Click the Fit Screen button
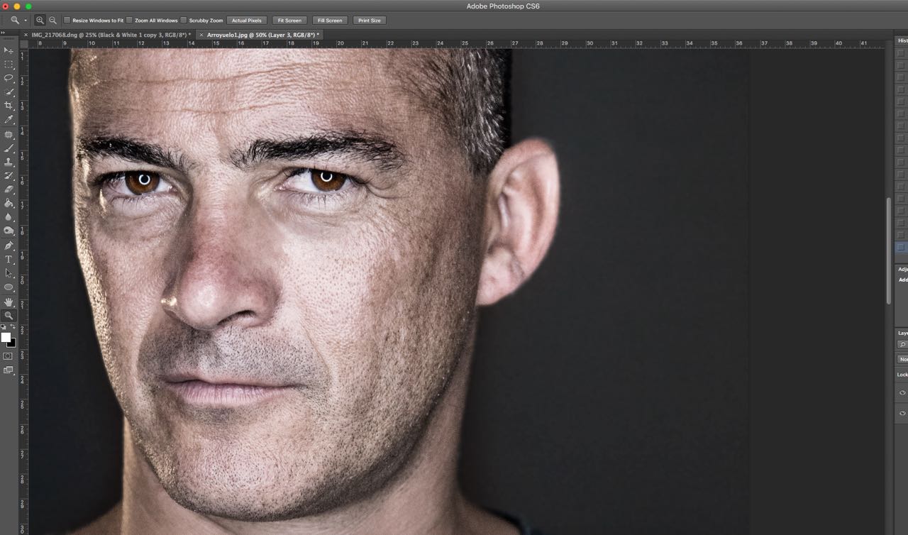 click(x=289, y=21)
